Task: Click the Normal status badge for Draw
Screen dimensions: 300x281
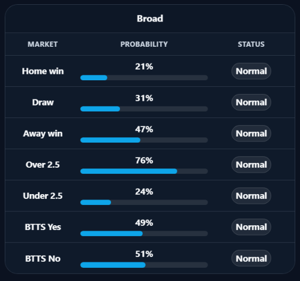Action: coord(251,102)
